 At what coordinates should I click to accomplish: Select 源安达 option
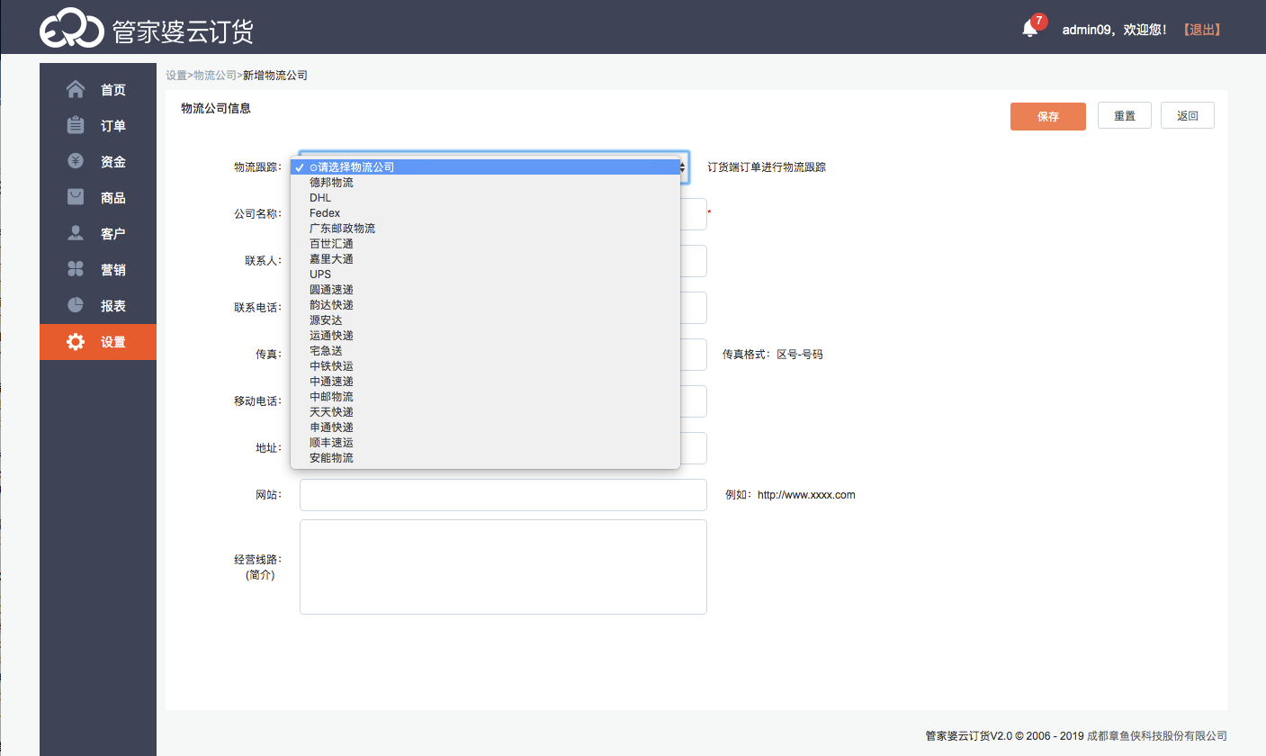tap(485, 320)
